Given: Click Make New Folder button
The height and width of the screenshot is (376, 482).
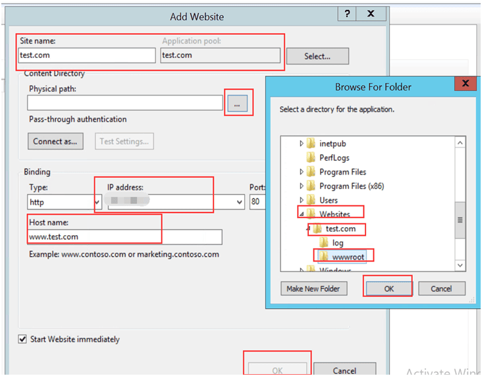Looking at the screenshot, I should (x=313, y=289).
